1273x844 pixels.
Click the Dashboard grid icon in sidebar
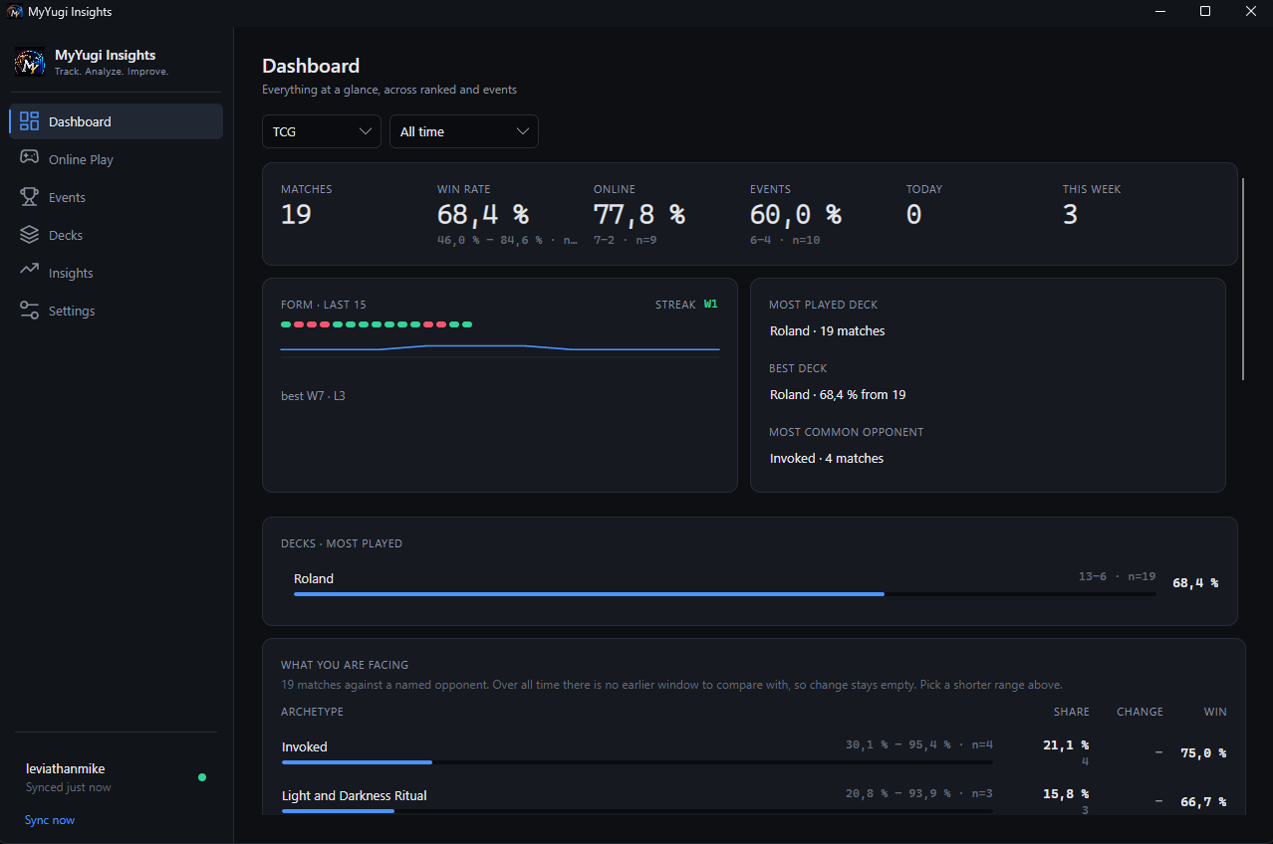click(x=30, y=121)
